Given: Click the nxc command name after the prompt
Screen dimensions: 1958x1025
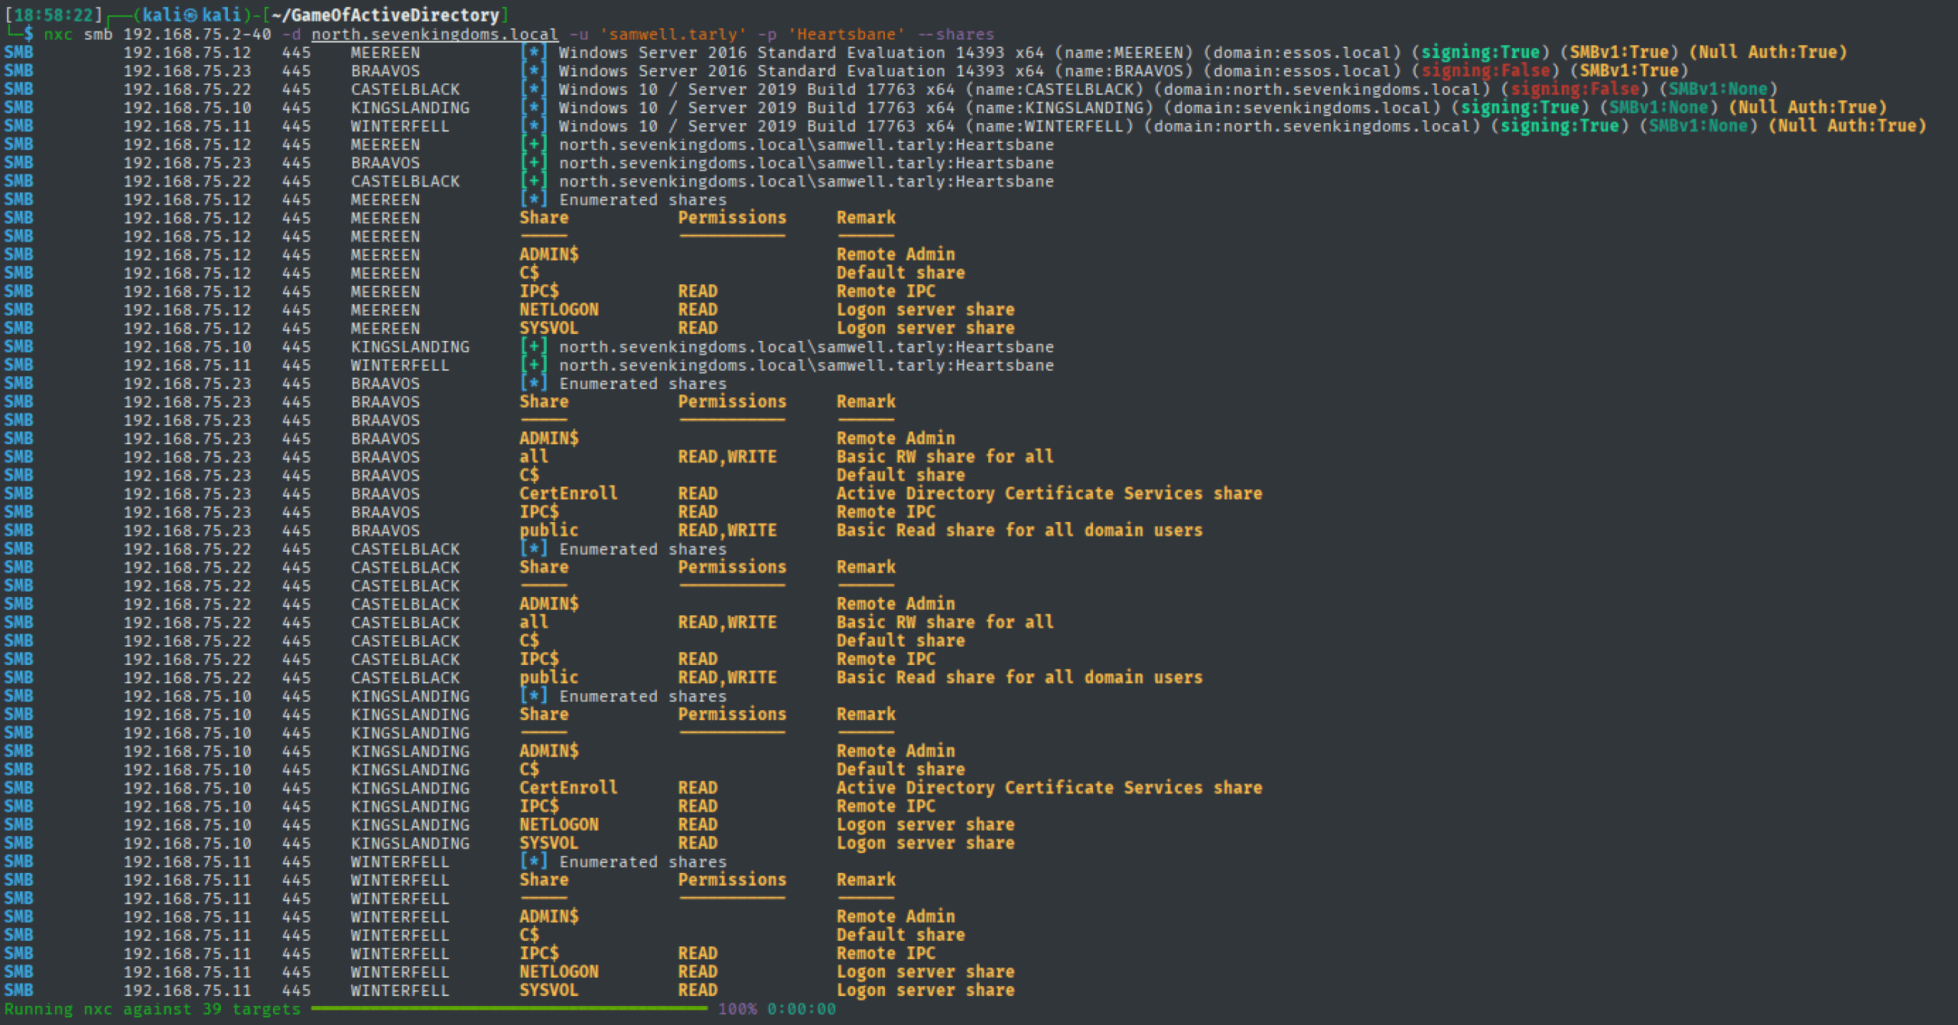Looking at the screenshot, I should [x=58, y=34].
